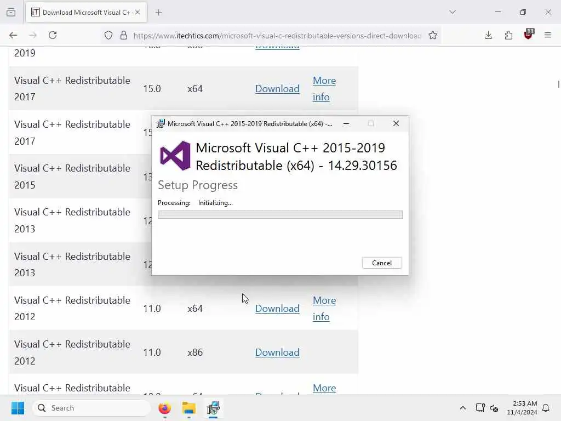Download Visual C++ Redistributable 2017 x64
Viewport: 561px width, 421px height.
tap(277, 88)
